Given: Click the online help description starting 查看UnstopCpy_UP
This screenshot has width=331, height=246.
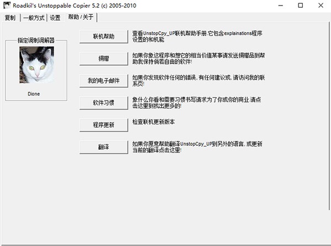Looking at the screenshot, I should coord(197,36).
